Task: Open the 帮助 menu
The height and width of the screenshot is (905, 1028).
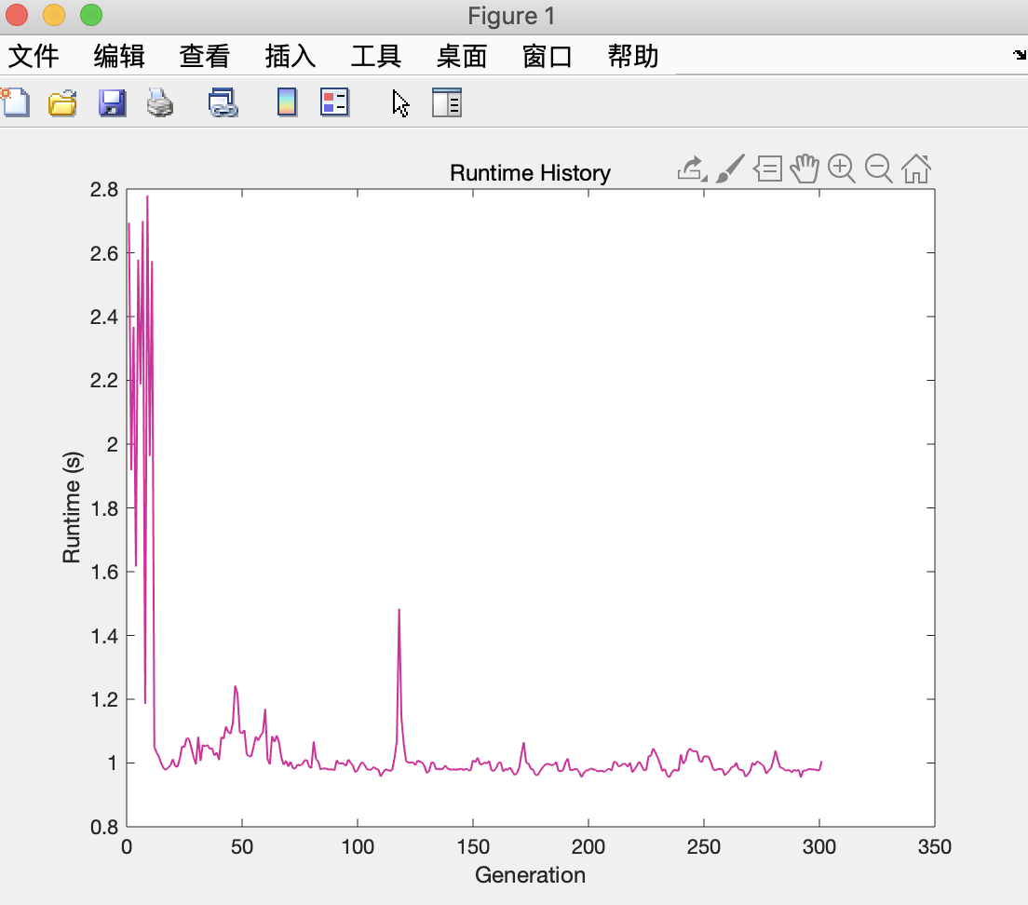Action: [x=633, y=57]
